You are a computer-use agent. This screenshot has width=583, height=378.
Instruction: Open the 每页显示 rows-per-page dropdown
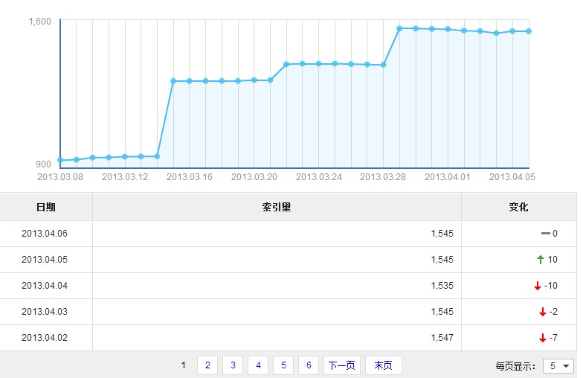pyautogui.click(x=558, y=366)
